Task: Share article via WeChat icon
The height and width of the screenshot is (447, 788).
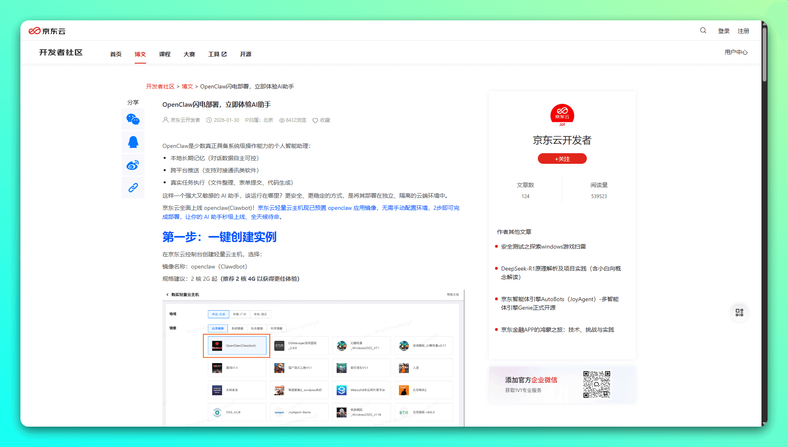Action: 133,119
